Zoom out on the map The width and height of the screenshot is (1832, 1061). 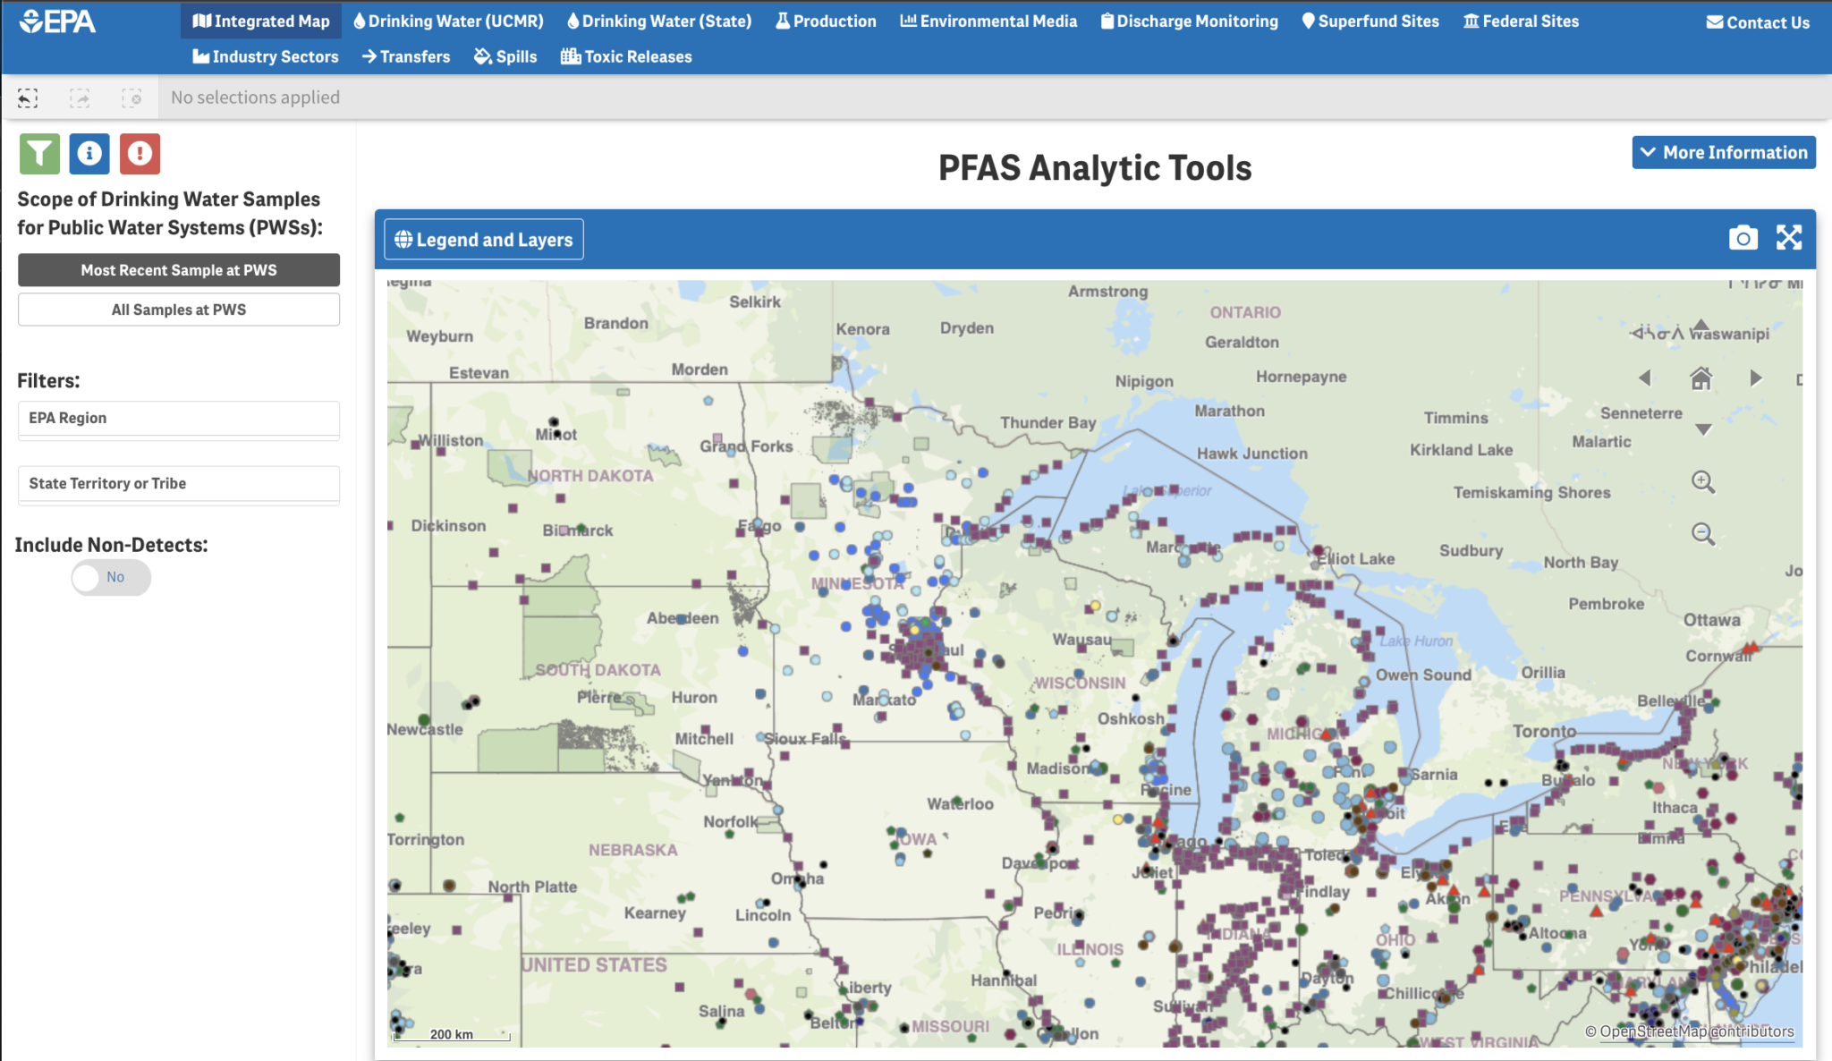(1703, 534)
